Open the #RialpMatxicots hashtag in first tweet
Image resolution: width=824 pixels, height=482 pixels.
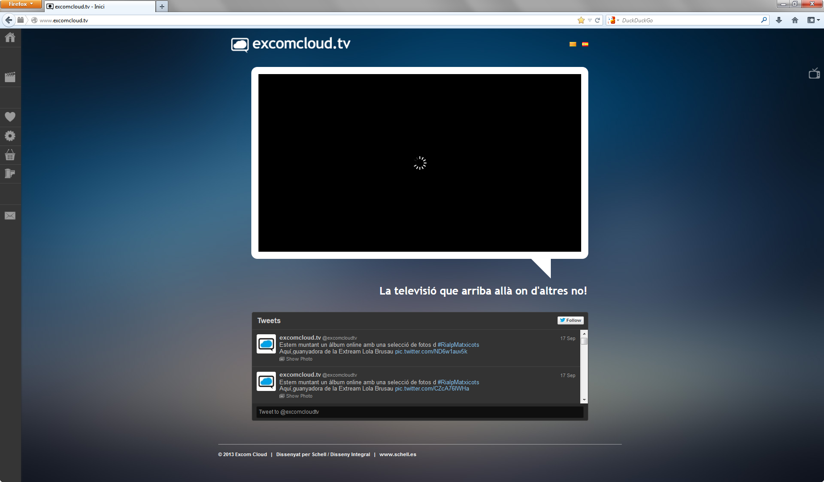coord(458,345)
